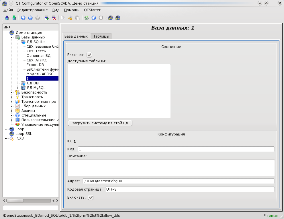The width and height of the screenshot is (284, 219).
Task: Expand the БД MySQL tree node
Action: [17, 88]
